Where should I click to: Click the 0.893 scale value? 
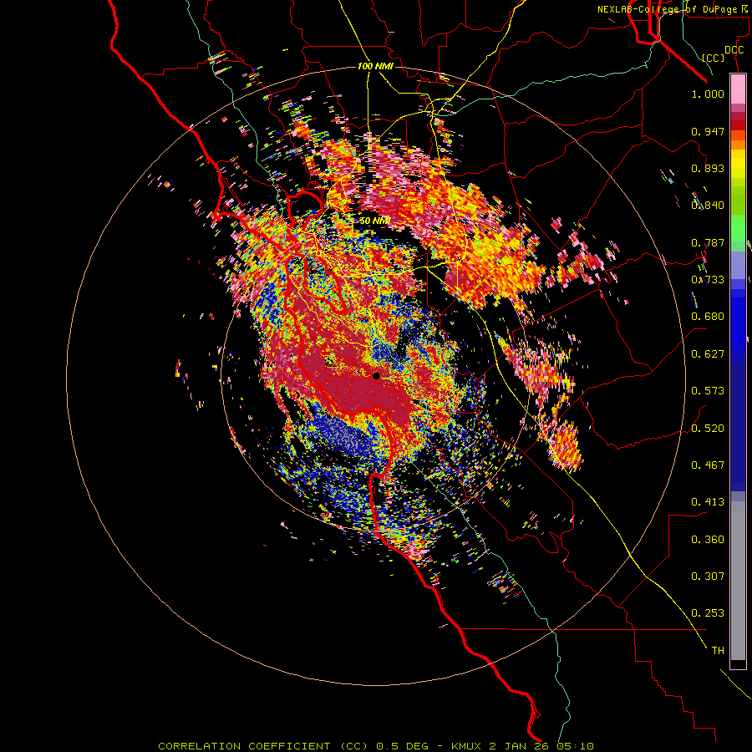click(708, 168)
